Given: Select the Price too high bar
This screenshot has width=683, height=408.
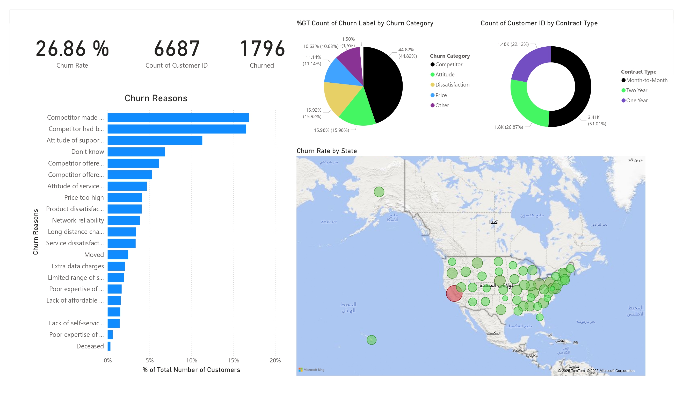Looking at the screenshot, I should pyautogui.click(x=125, y=197).
